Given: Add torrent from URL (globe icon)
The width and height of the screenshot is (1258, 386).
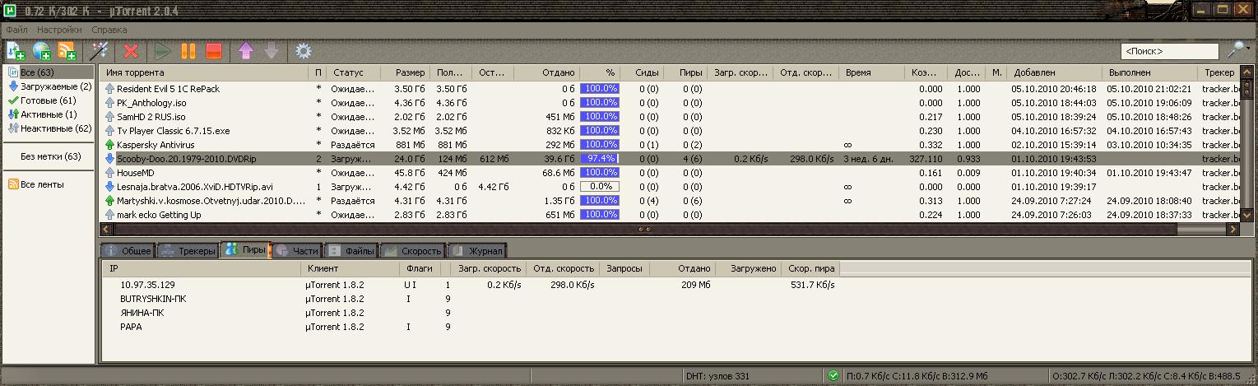Looking at the screenshot, I should coord(41,51).
